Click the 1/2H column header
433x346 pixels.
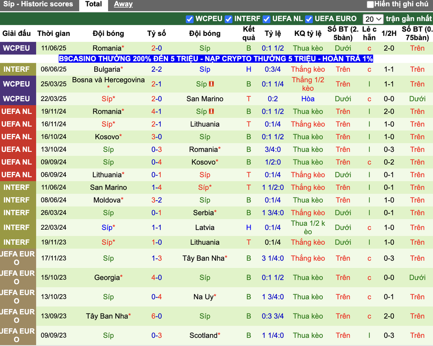389,33
